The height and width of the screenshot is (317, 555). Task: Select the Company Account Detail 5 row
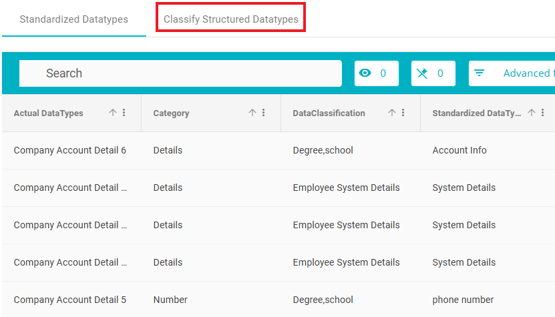(x=279, y=300)
